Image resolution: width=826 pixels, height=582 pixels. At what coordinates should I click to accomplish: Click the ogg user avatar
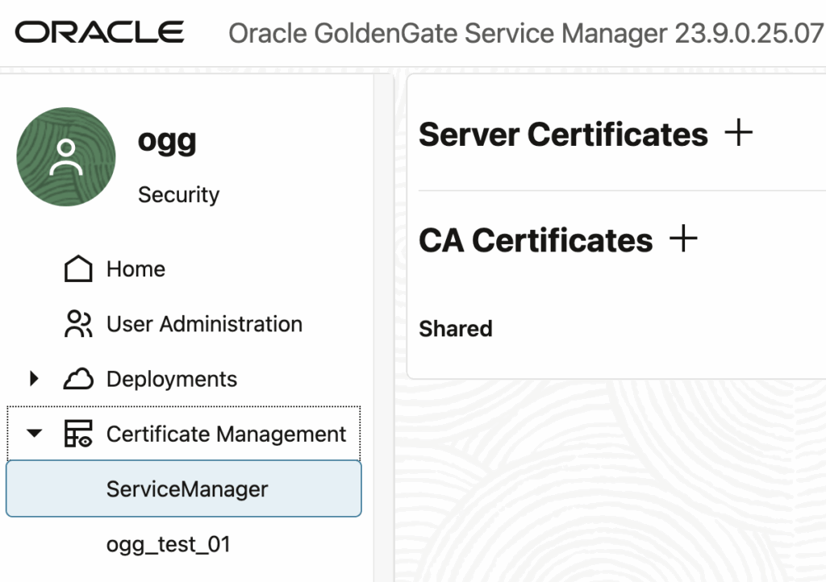click(65, 156)
